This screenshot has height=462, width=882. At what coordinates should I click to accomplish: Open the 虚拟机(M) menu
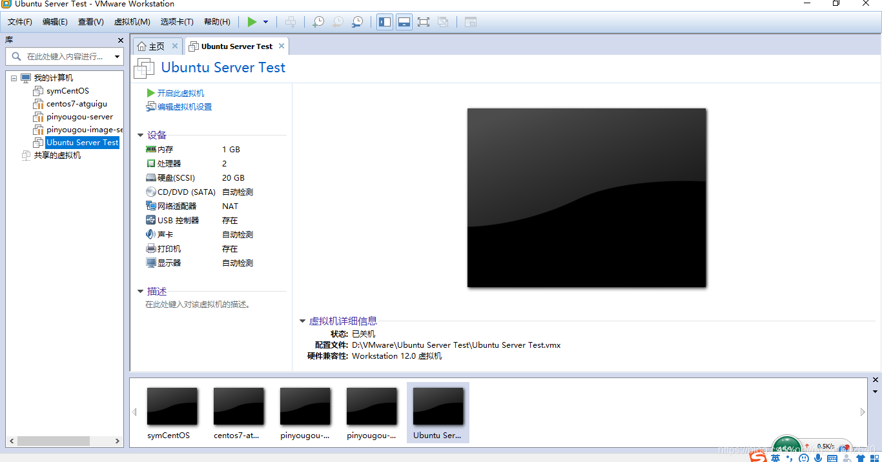pyautogui.click(x=132, y=22)
